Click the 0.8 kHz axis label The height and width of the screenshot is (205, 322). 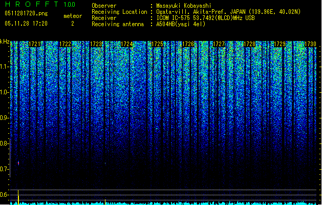pyautogui.click(x=5, y=143)
